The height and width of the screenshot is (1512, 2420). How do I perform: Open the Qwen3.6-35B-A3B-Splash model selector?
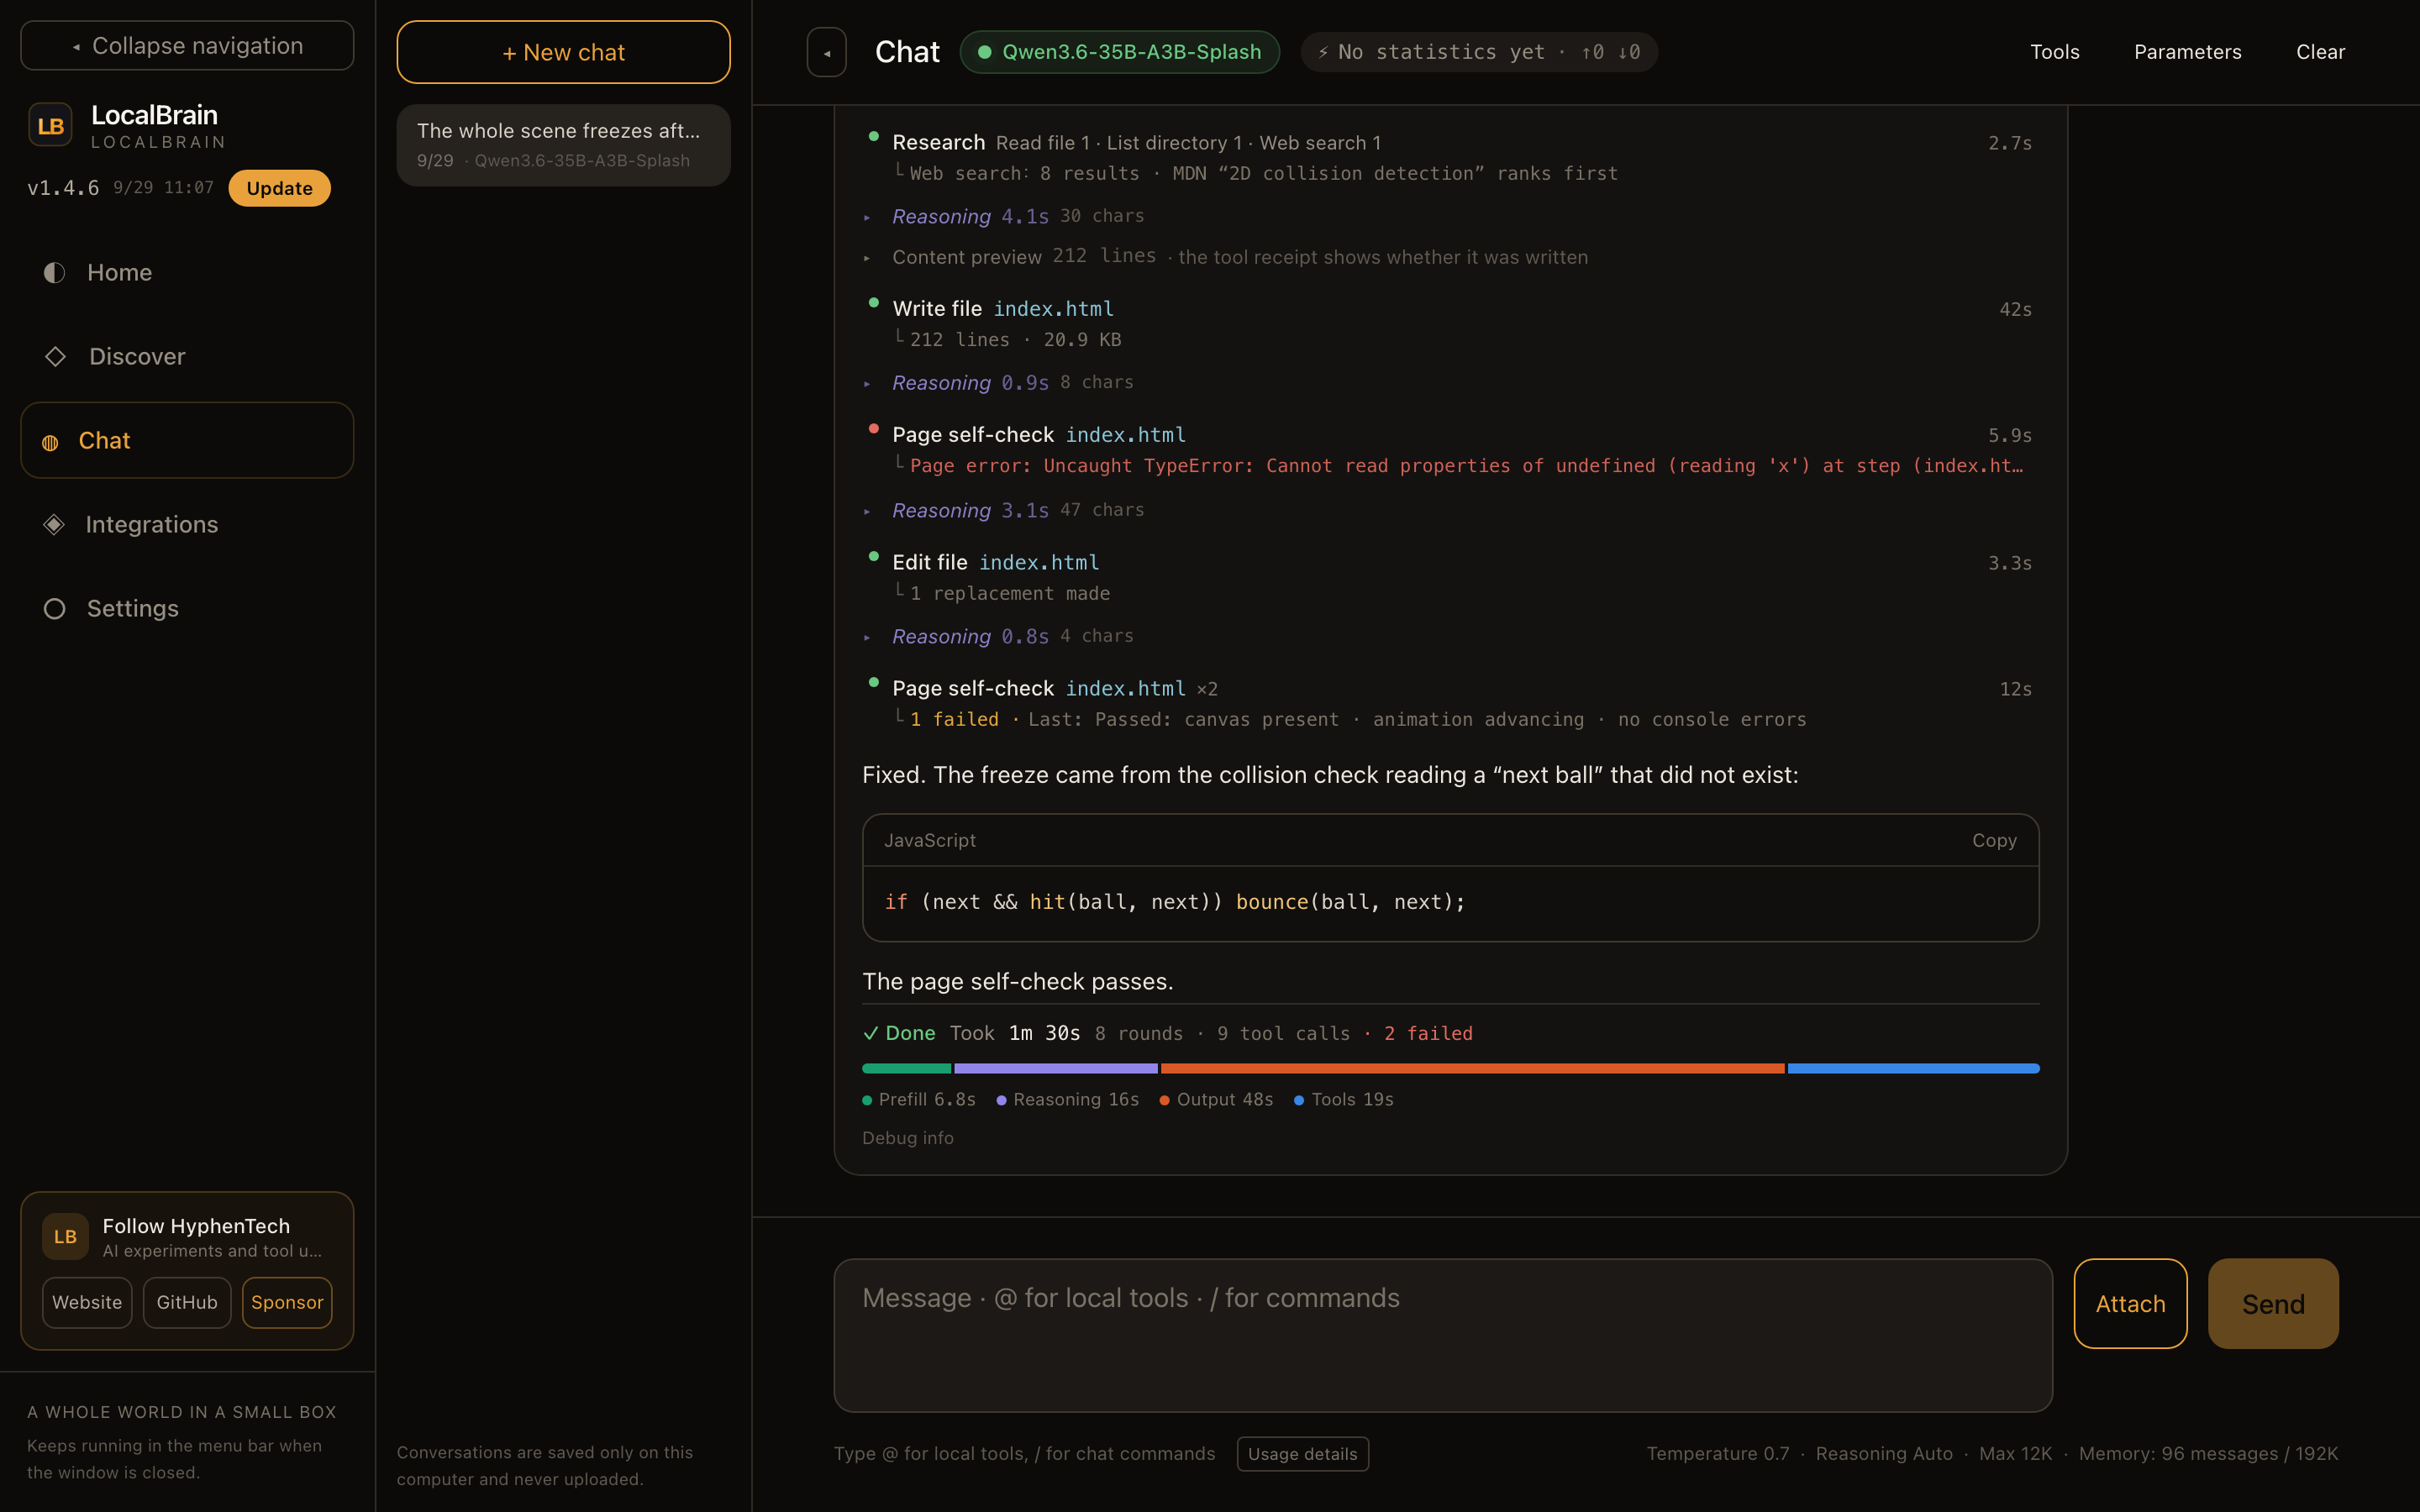click(x=1119, y=52)
